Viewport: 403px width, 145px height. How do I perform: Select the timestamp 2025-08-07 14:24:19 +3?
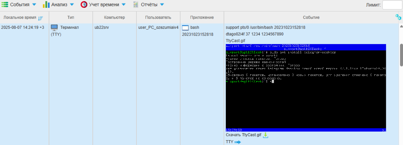tap(23, 27)
